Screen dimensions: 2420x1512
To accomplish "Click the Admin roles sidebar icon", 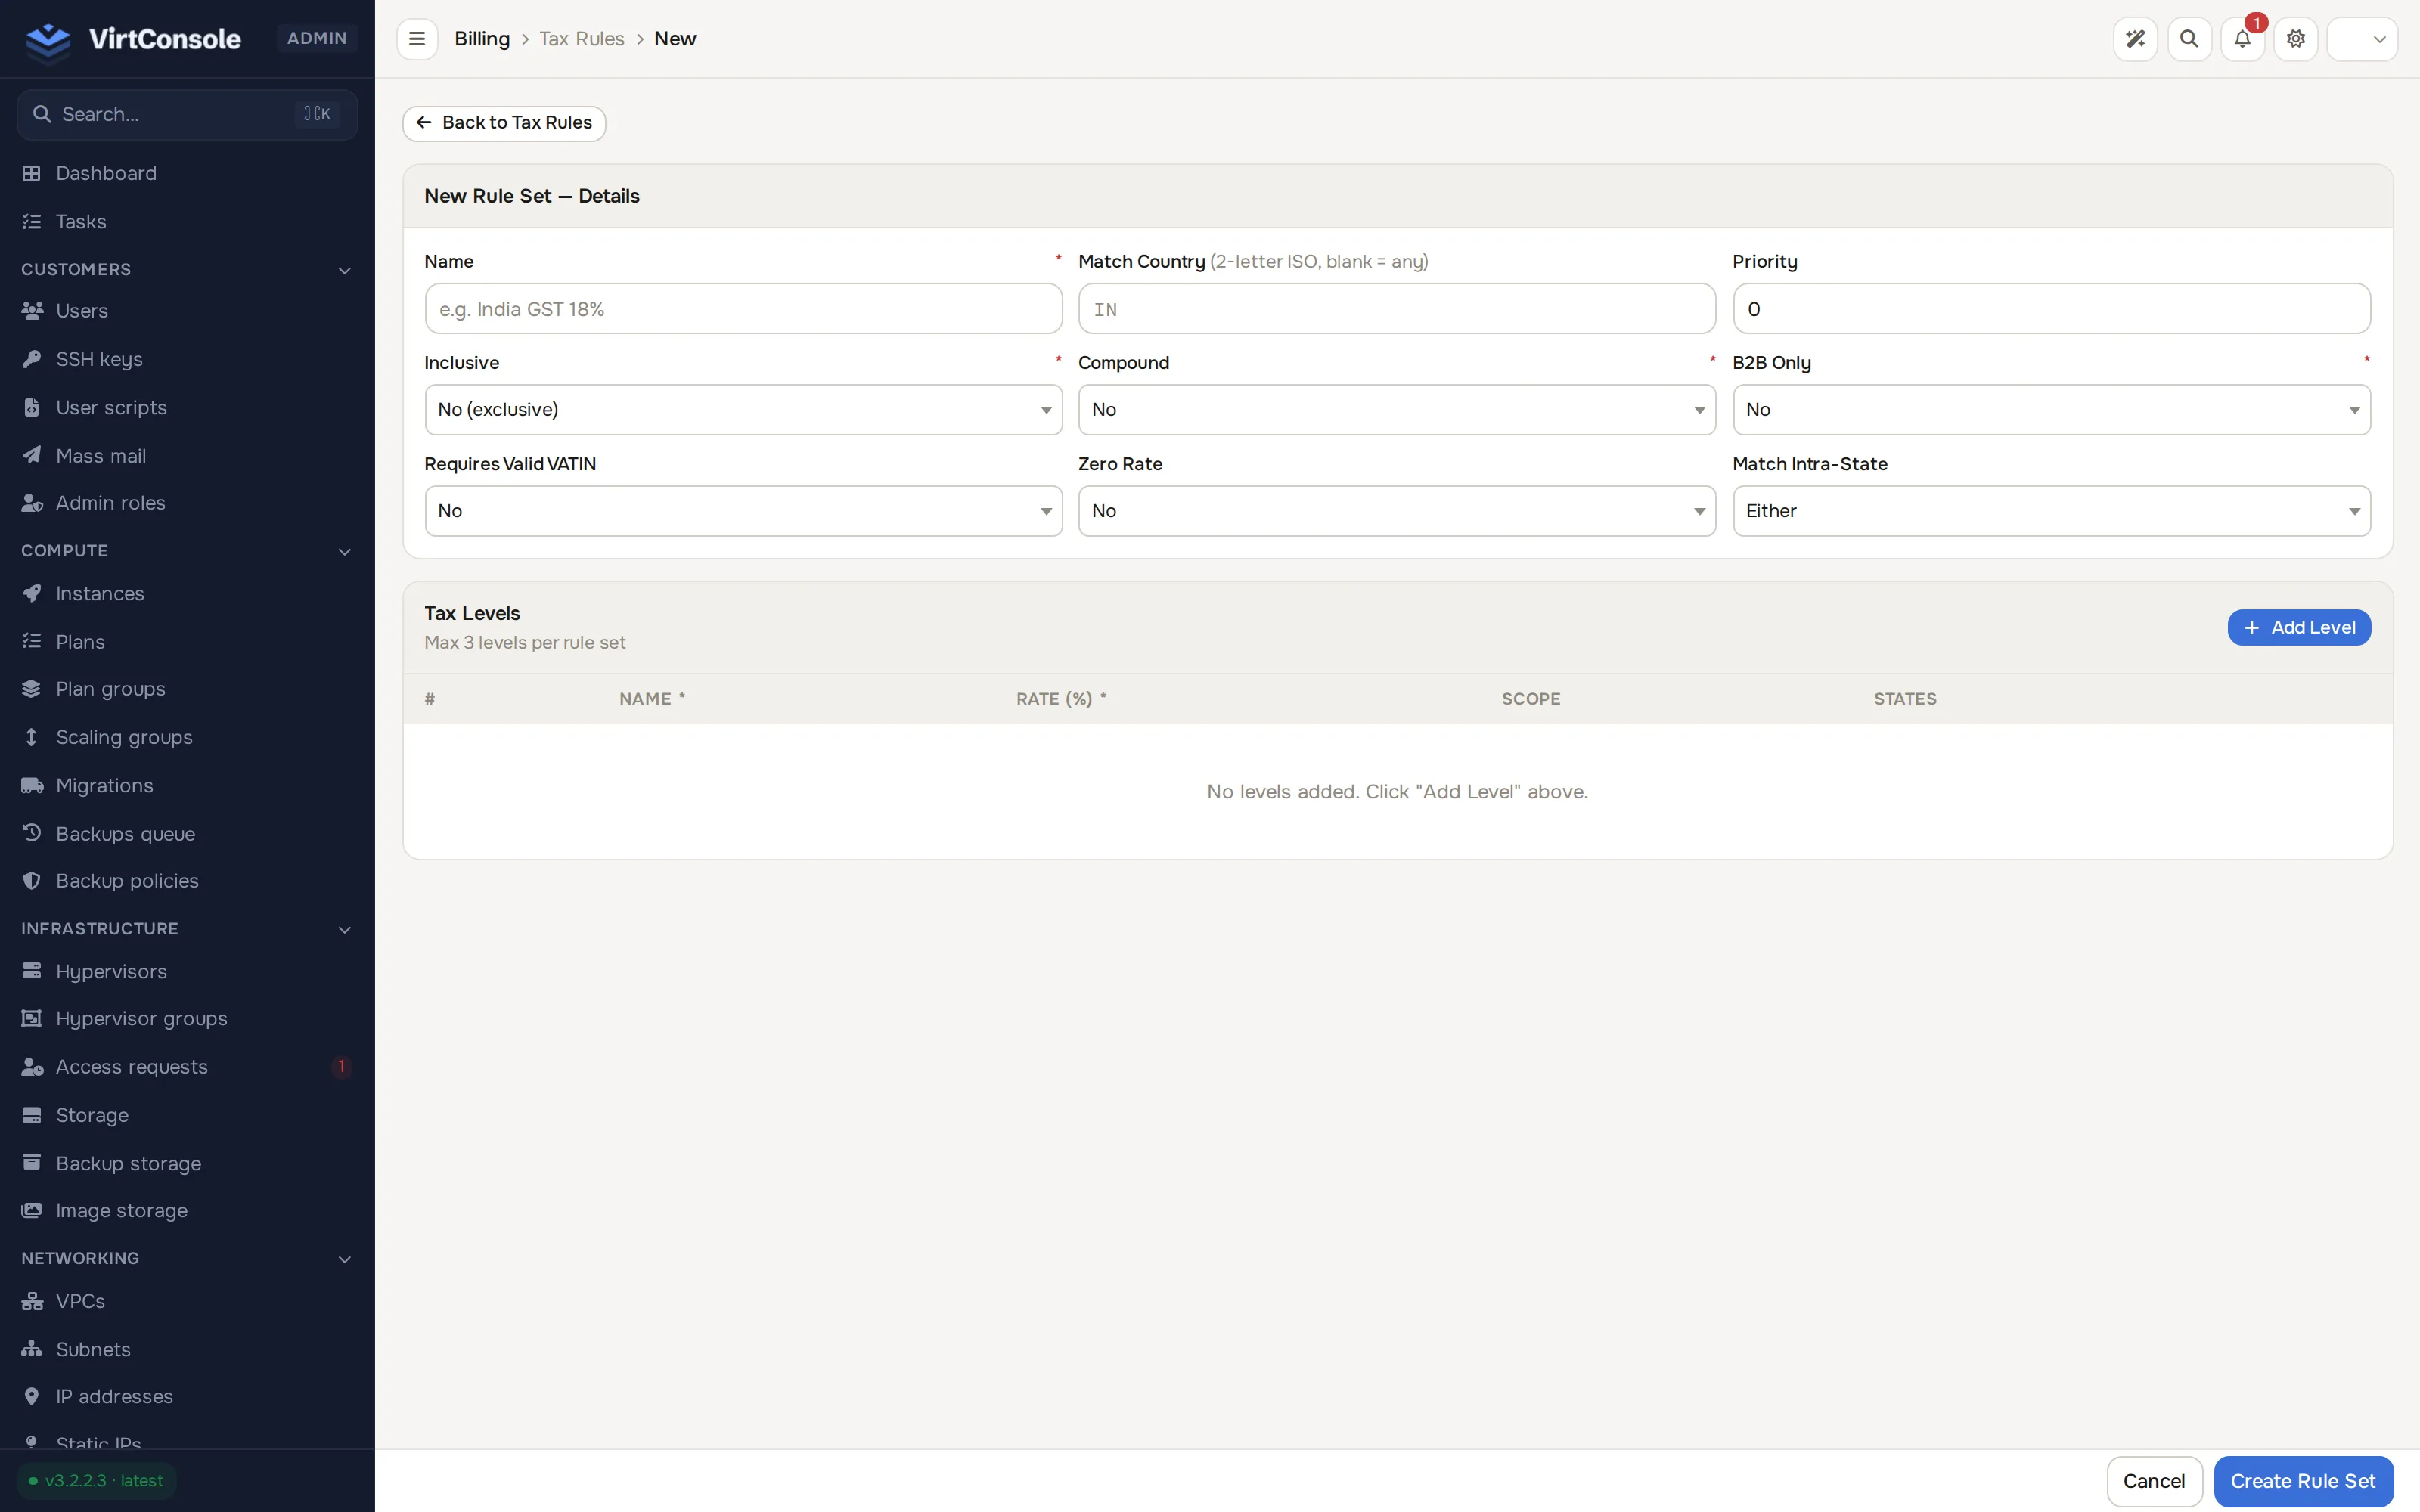I will (32, 503).
